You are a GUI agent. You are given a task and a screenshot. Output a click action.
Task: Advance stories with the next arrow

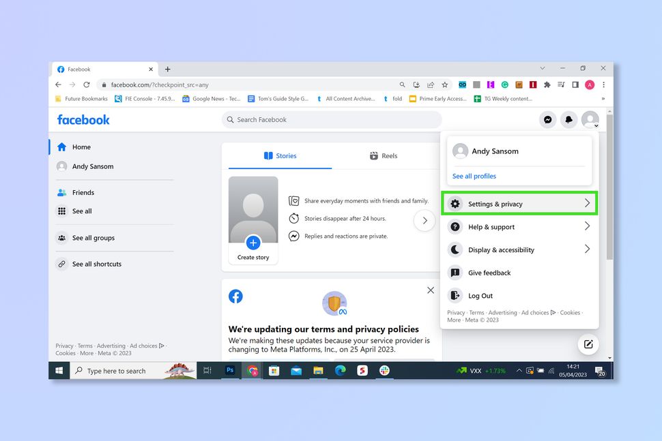pos(424,221)
